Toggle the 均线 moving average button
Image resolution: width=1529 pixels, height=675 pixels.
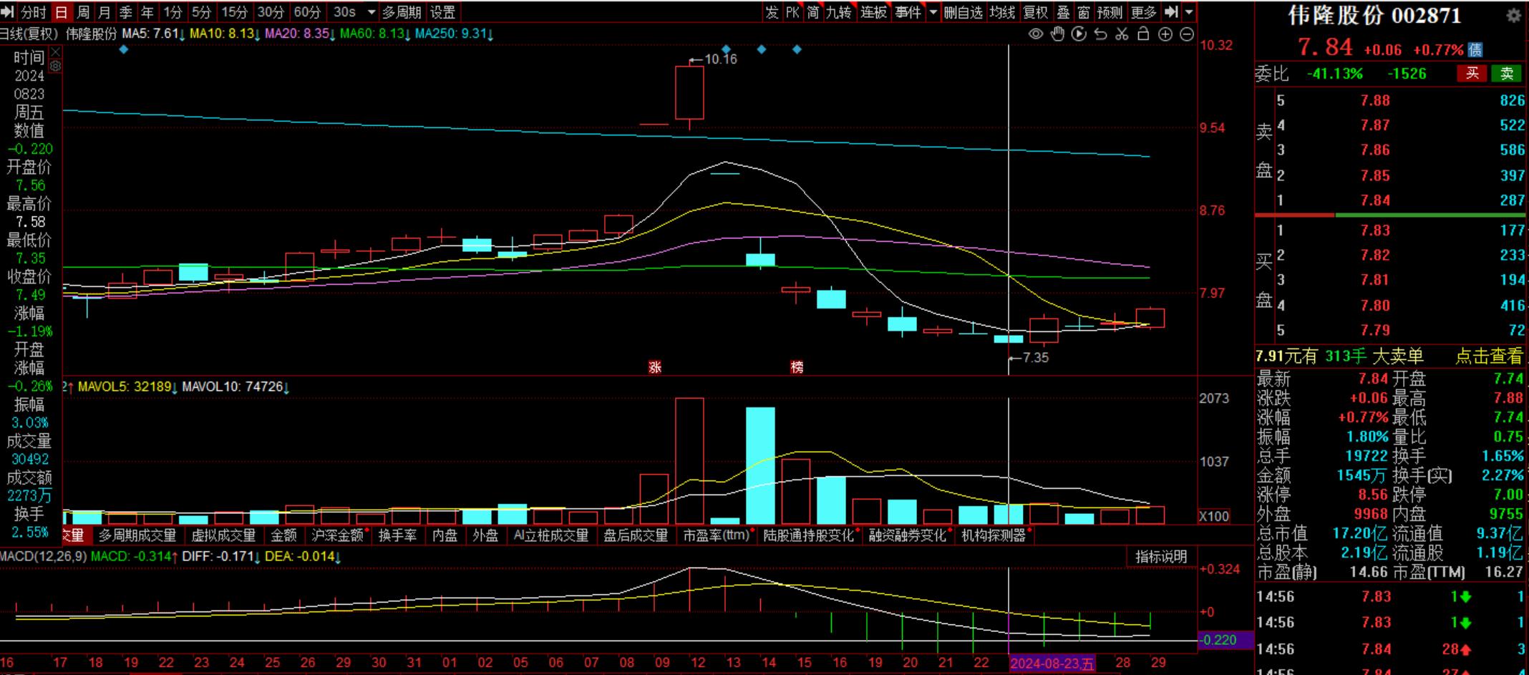(1002, 12)
